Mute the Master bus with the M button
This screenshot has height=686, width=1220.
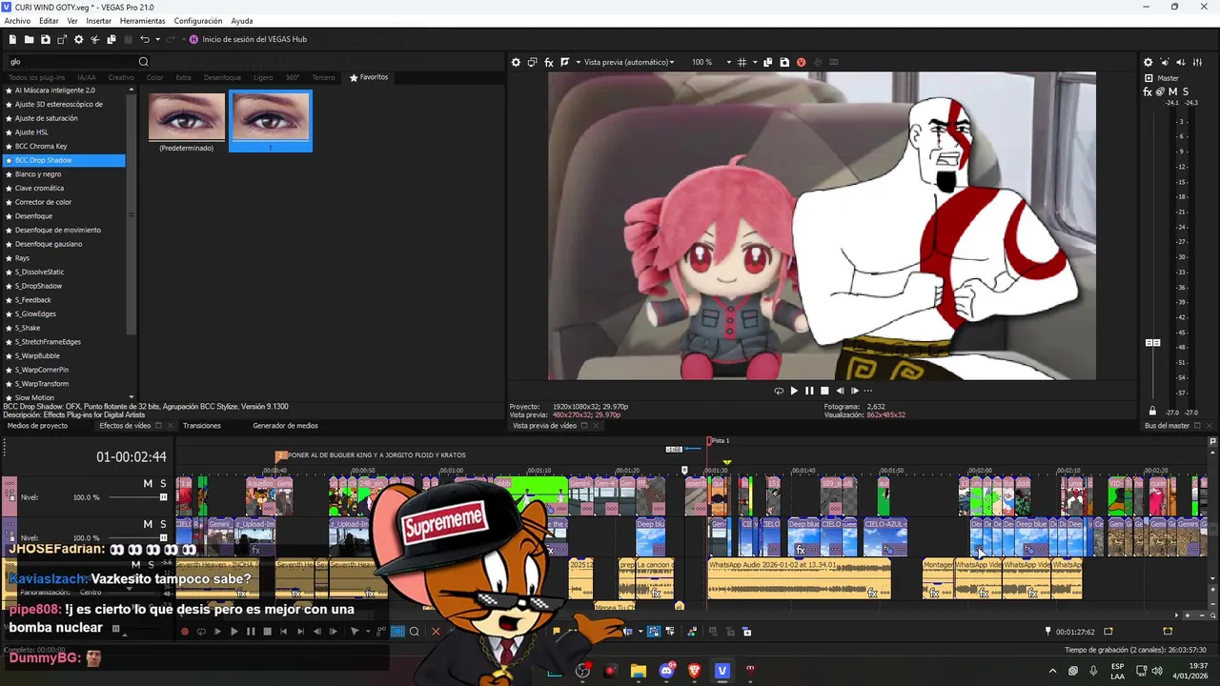pyautogui.click(x=1172, y=91)
